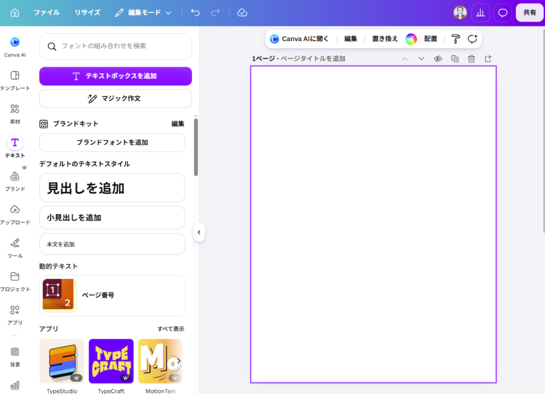Click Canva AIに聞く in the floating toolbar
This screenshot has width=545, height=394.
(299, 38)
